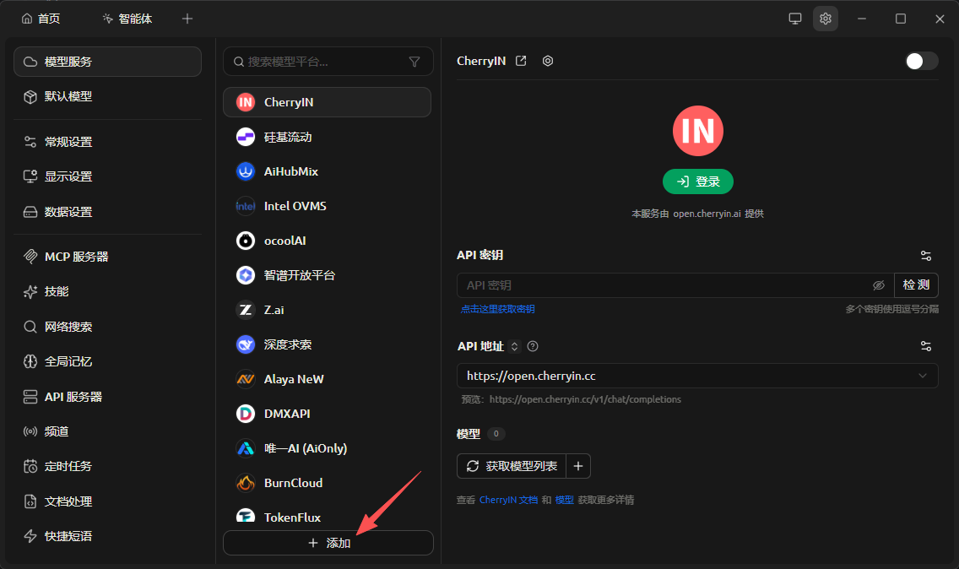Go to 常规设置
This screenshot has height=569, width=959.
coord(108,142)
